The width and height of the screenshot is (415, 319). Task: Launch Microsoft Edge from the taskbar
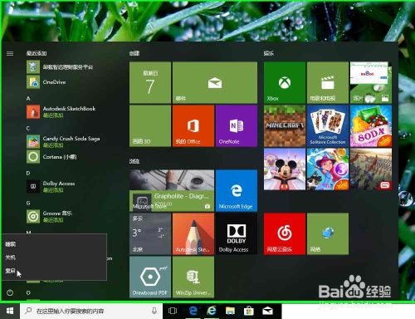pyautogui.click(x=193, y=311)
